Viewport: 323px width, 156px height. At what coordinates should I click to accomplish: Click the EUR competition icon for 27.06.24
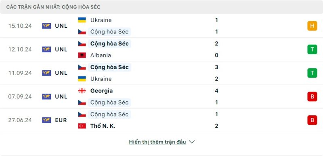click(46, 120)
